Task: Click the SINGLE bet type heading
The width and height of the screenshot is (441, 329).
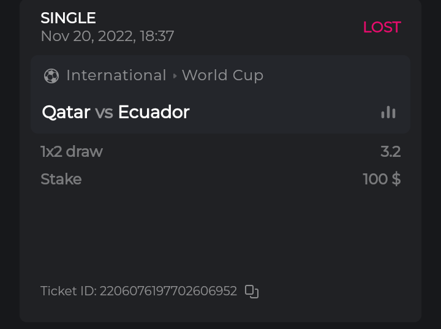Action: [x=68, y=18]
